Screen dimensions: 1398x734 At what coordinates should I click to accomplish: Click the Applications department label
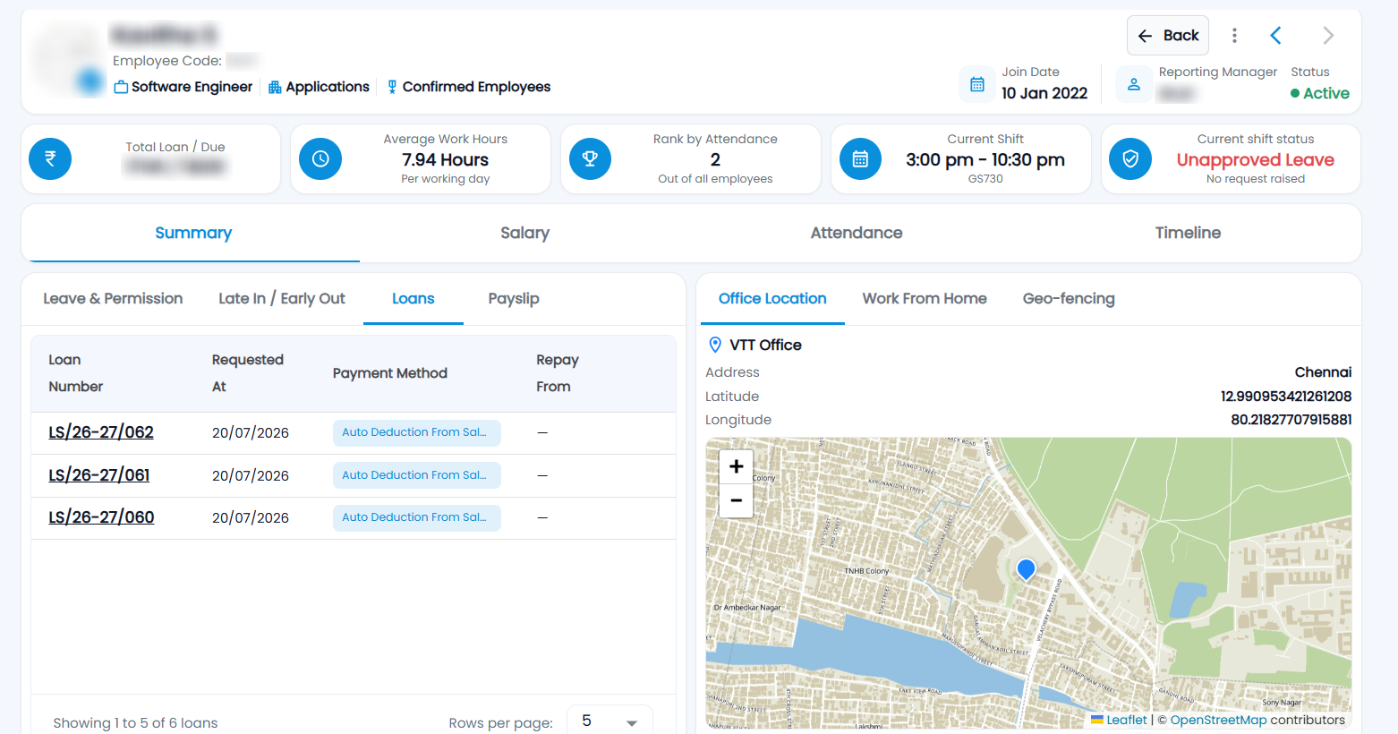(328, 87)
